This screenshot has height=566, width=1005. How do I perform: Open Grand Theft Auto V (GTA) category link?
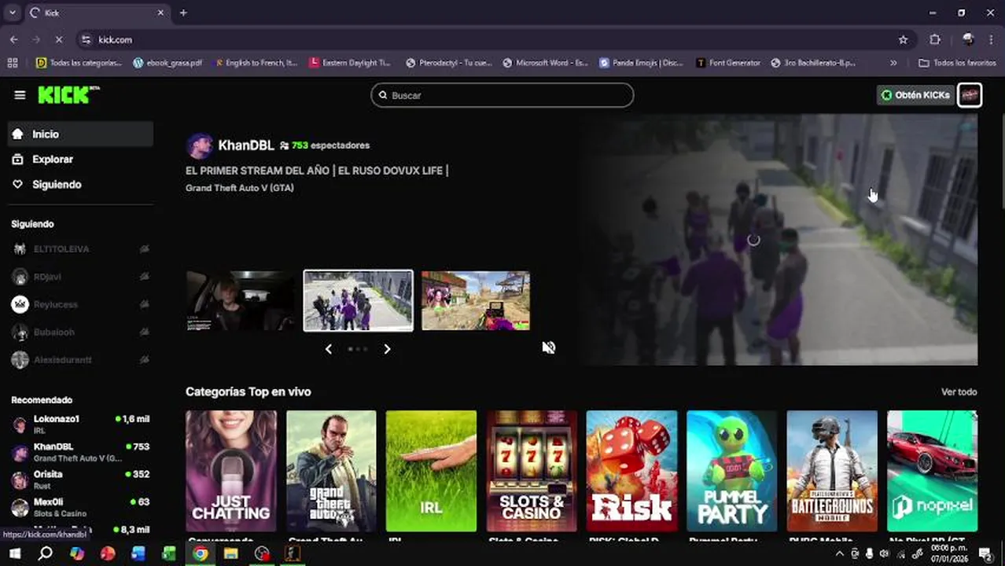click(x=240, y=188)
